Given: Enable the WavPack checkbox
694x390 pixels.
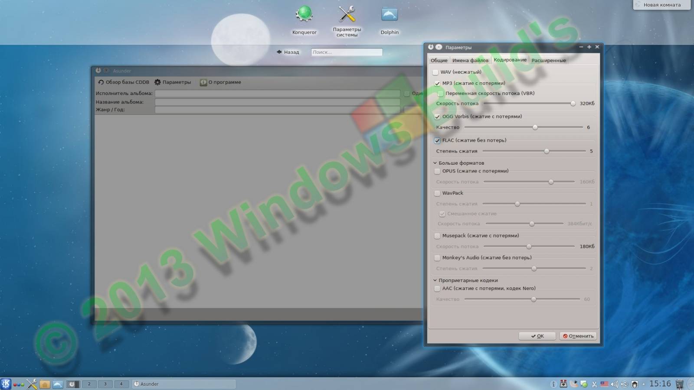Looking at the screenshot, I should [x=437, y=193].
